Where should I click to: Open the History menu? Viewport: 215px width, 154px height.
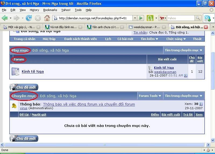tap(34, 10)
